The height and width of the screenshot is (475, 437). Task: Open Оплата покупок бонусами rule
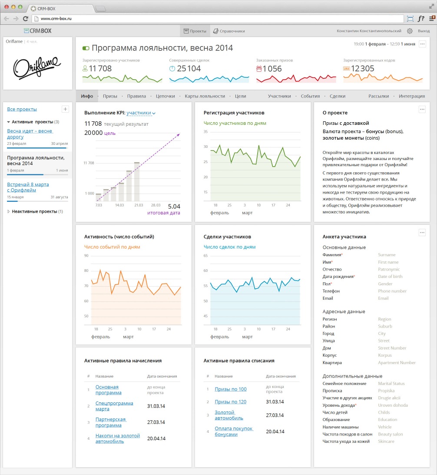(x=233, y=432)
